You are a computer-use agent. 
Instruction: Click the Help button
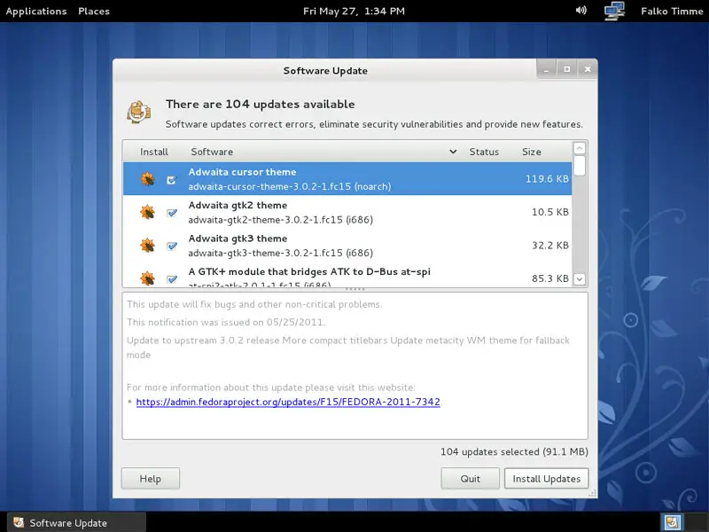[x=150, y=479]
